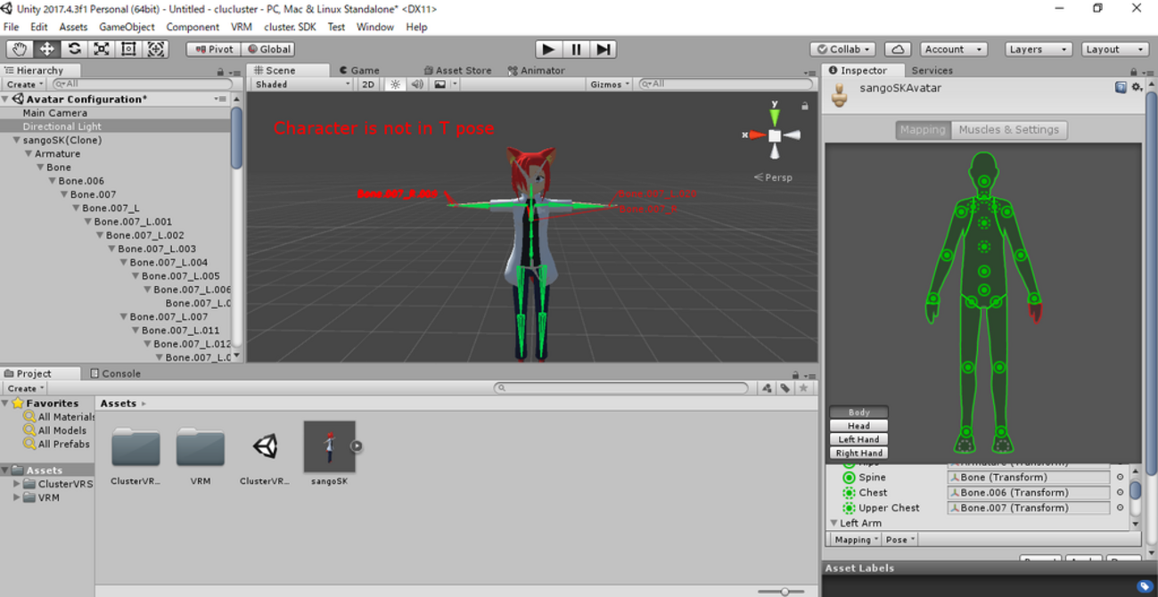Toggle scene lighting sun icon
This screenshot has width=1158, height=597.
[x=395, y=85]
